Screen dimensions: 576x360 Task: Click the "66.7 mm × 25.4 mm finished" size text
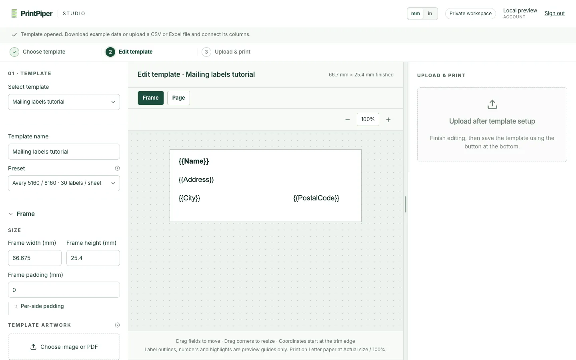361,75
